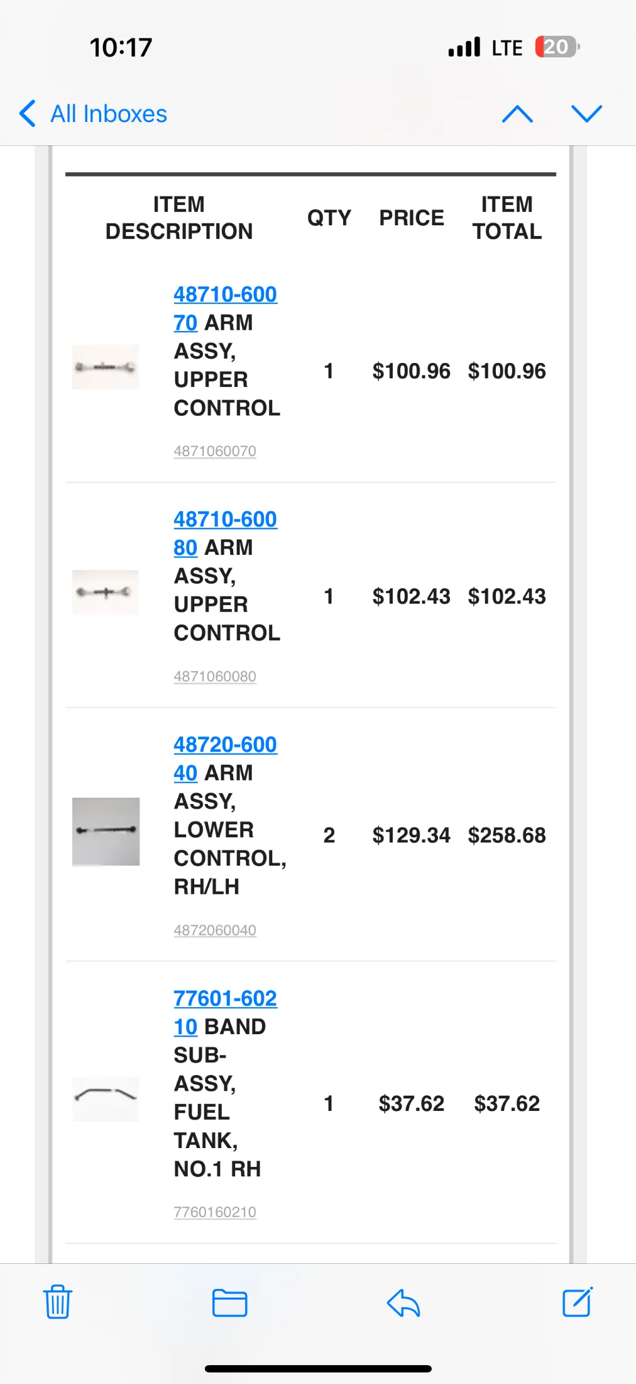Tap the back chevron beside All Inboxes
The image size is (636, 1384).
[x=28, y=114]
